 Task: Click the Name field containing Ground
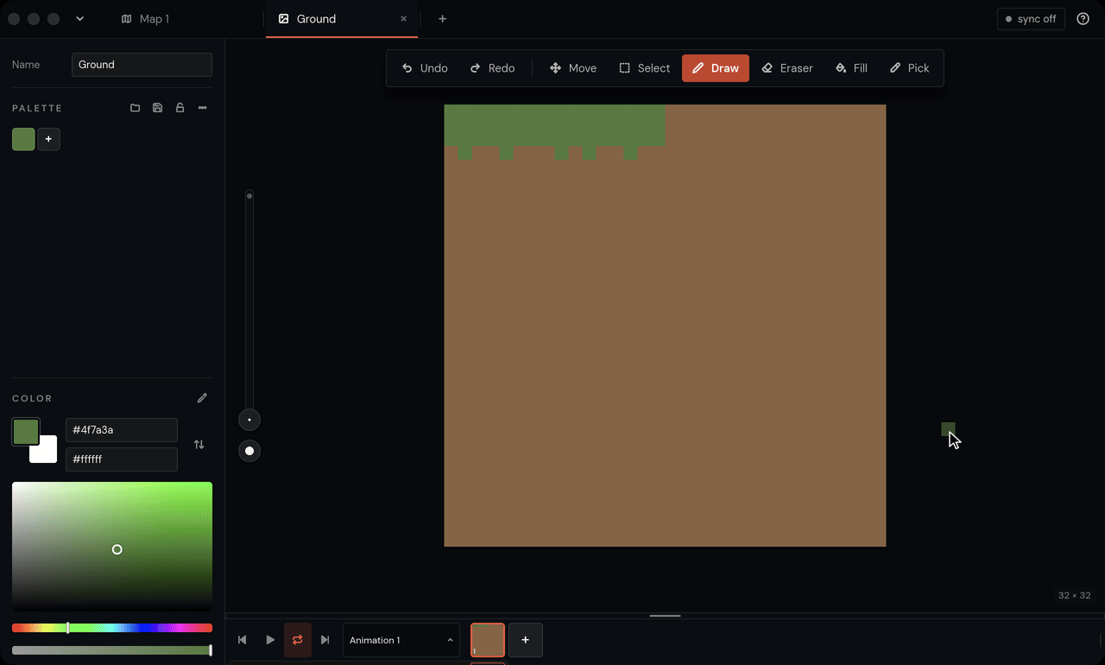click(x=142, y=65)
